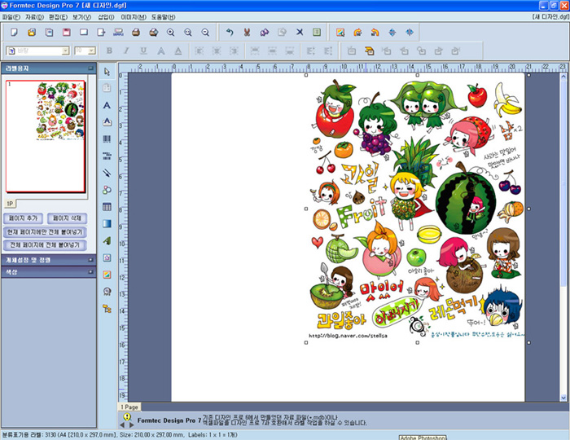Select the boxed text frame tool
This screenshot has height=440, width=570.
click(x=107, y=122)
